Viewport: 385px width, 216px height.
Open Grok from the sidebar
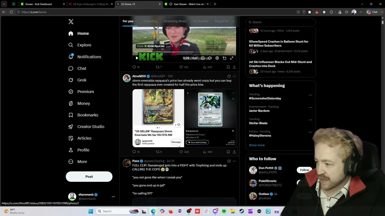77,80
